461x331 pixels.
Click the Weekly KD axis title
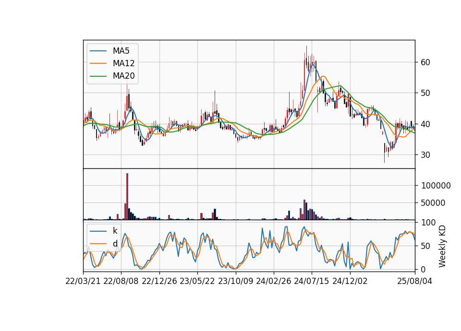click(x=442, y=246)
